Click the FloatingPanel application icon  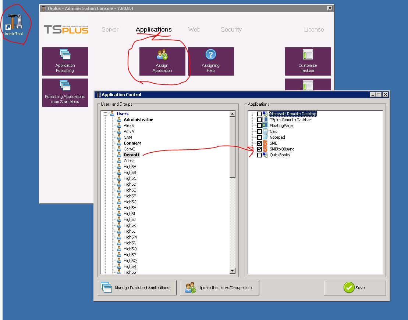pos(265,126)
